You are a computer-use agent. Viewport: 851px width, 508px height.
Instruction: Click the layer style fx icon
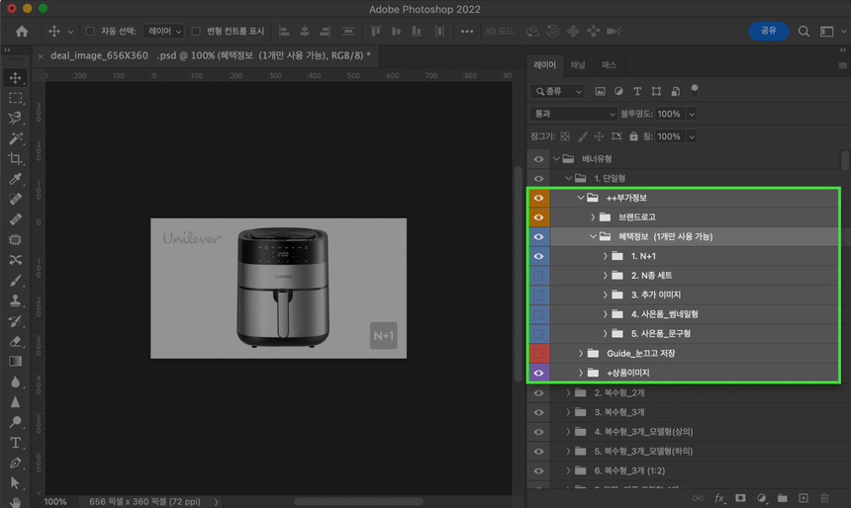tap(720, 498)
